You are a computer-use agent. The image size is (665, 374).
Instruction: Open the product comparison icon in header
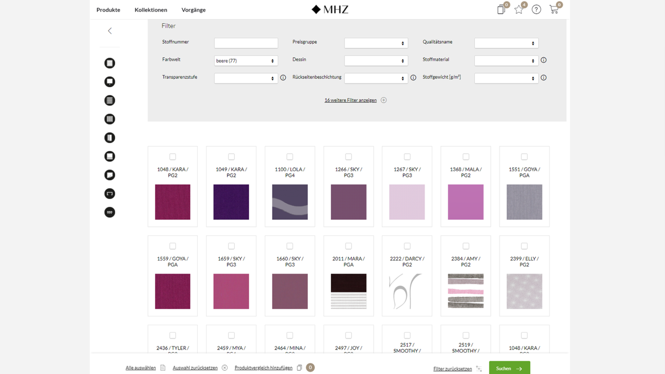501,10
